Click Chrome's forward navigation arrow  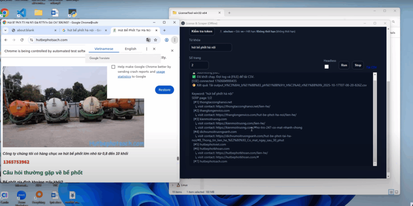pyautogui.click(x=13, y=40)
